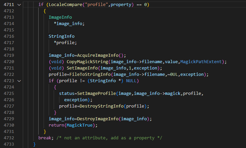
Task: Click DestroyStringInfo function name
Action: click(101, 106)
